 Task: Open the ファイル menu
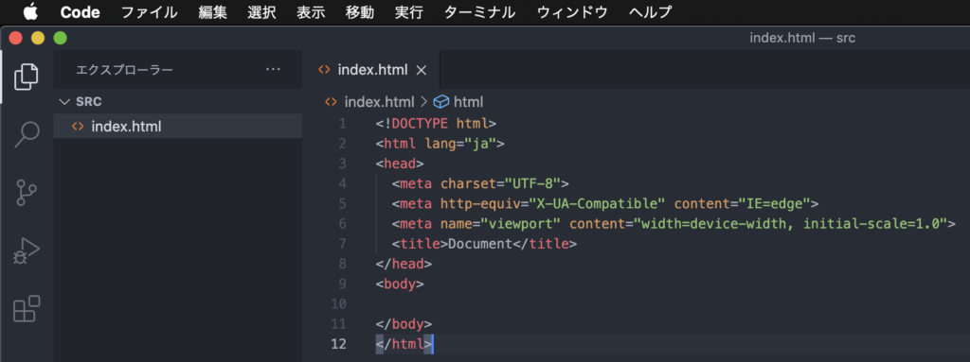coord(149,11)
